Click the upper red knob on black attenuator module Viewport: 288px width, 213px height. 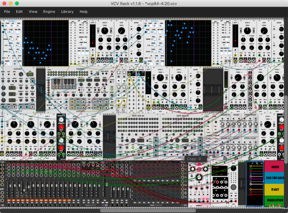(61, 127)
